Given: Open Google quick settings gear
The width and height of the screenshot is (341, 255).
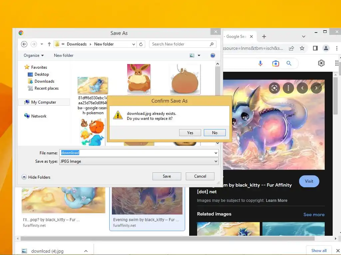Looking at the screenshot, I should coord(321,63).
